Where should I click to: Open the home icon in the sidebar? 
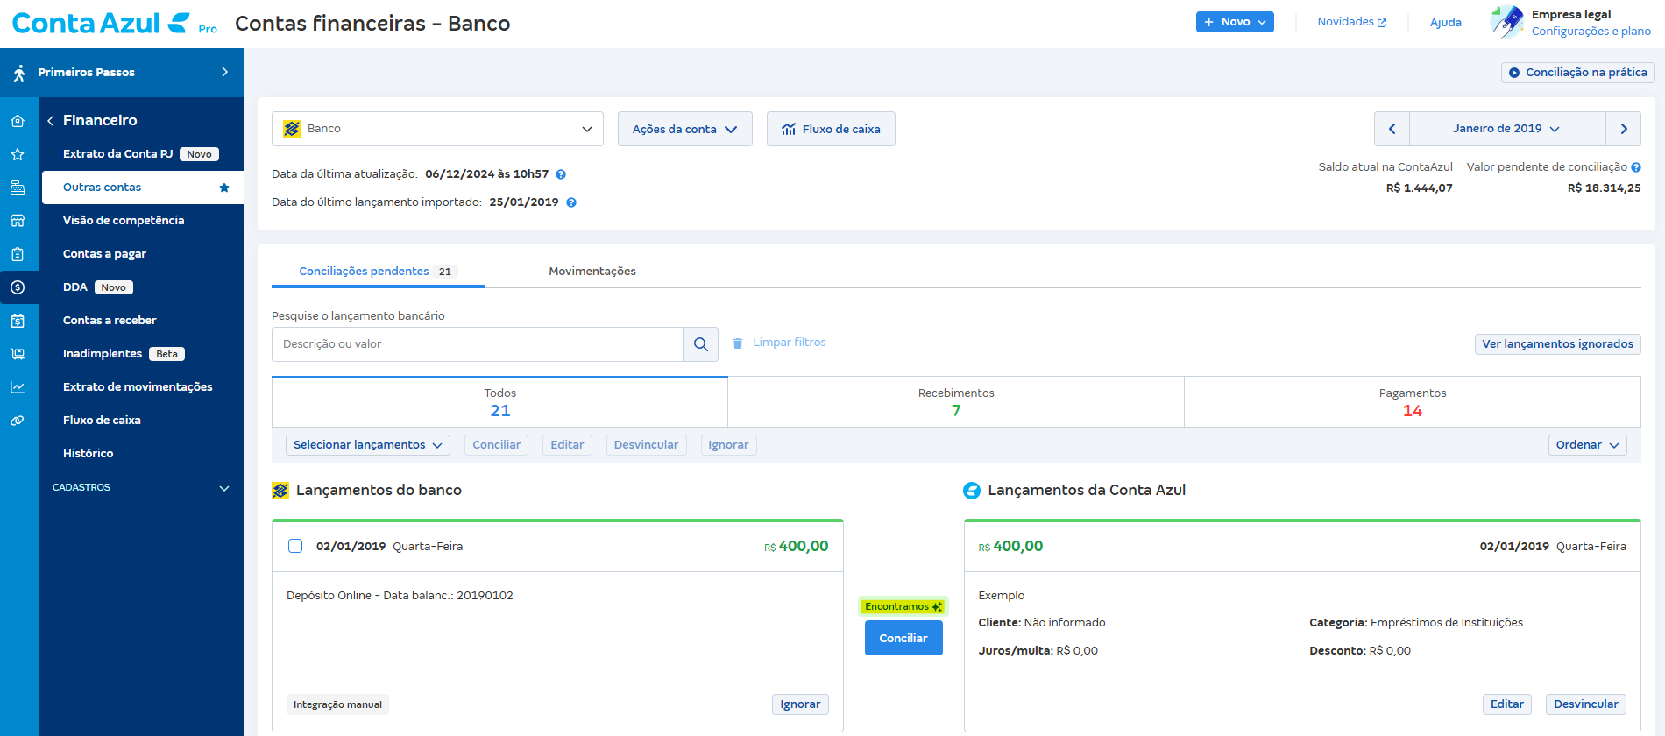[x=18, y=121]
